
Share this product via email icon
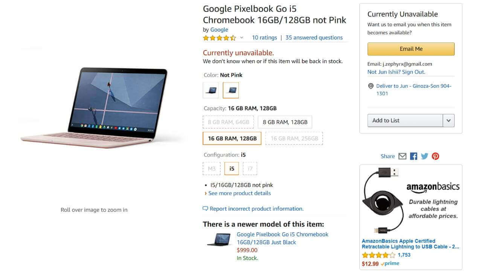pos(403,156)
